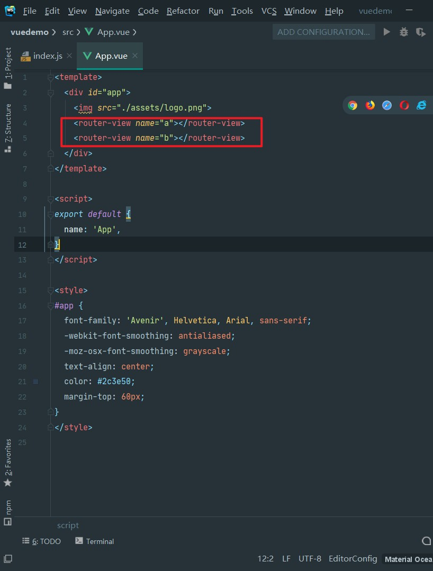Click the Event Log icon at bottom right
The image size is (433, 571).
tap(427, 541)
